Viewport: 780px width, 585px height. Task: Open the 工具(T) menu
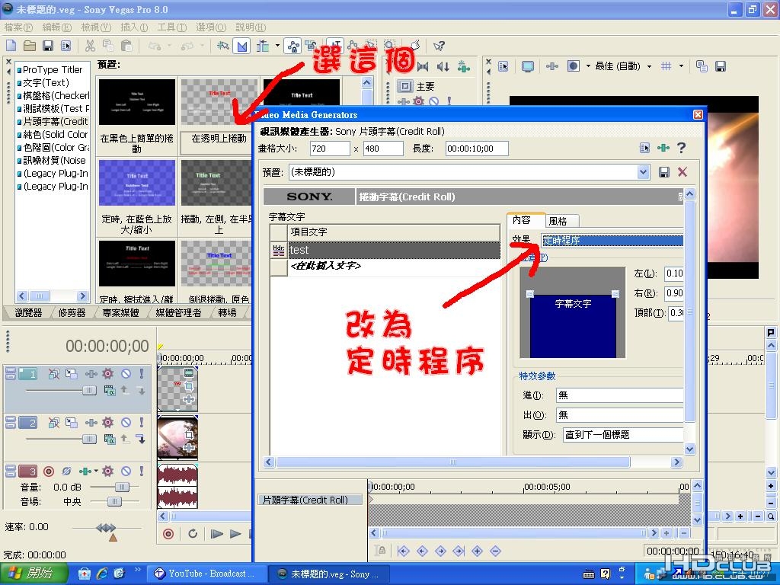click(x=172, y=27)
